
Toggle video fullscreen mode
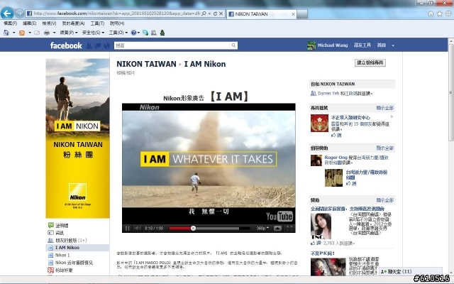pos(289,229)
